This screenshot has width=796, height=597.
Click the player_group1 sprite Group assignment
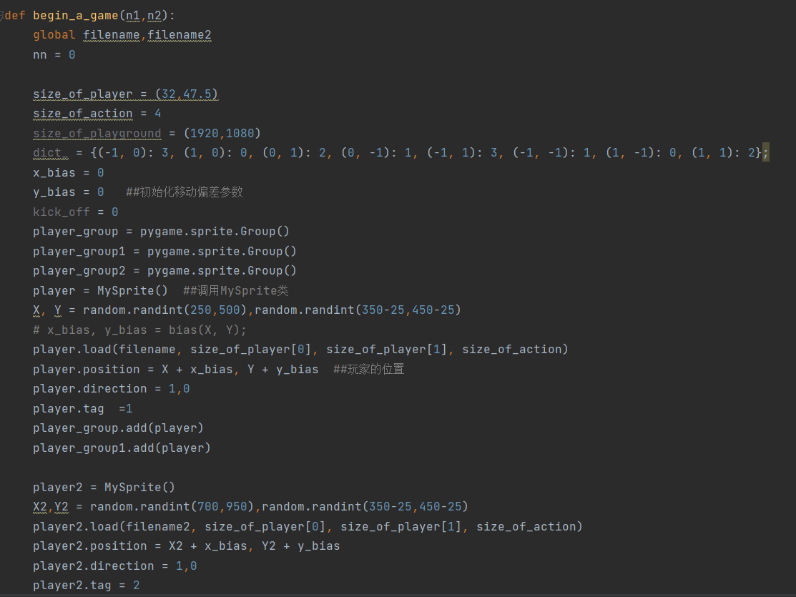[164, 251]
